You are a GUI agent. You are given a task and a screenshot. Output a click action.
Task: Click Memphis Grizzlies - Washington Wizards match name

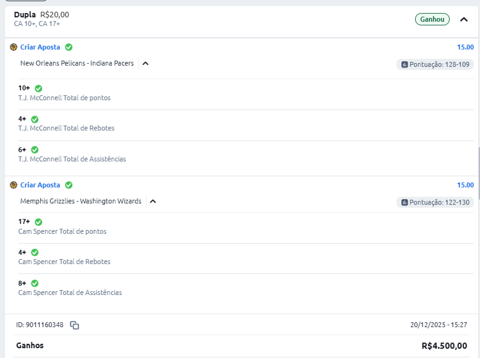[81, 201]
